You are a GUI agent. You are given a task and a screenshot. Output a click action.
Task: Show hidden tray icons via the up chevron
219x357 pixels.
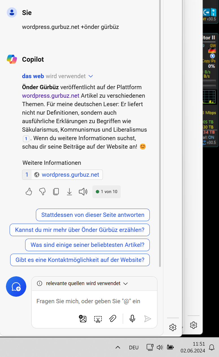tap(118, 347)
